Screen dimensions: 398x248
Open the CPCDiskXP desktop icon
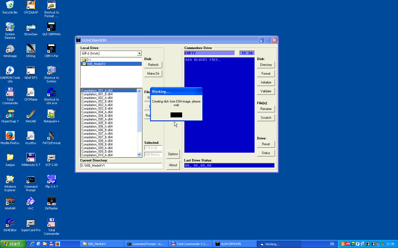point(31,7)
